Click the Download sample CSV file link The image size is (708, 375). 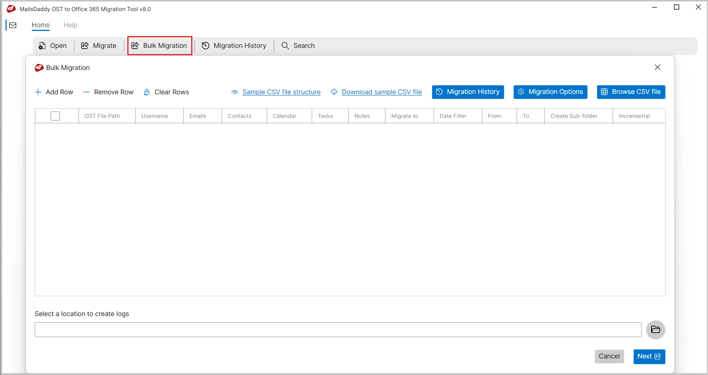coord(382,92)
